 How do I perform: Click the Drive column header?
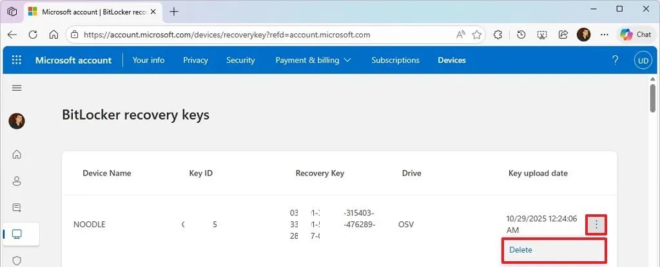coord(412,173)
